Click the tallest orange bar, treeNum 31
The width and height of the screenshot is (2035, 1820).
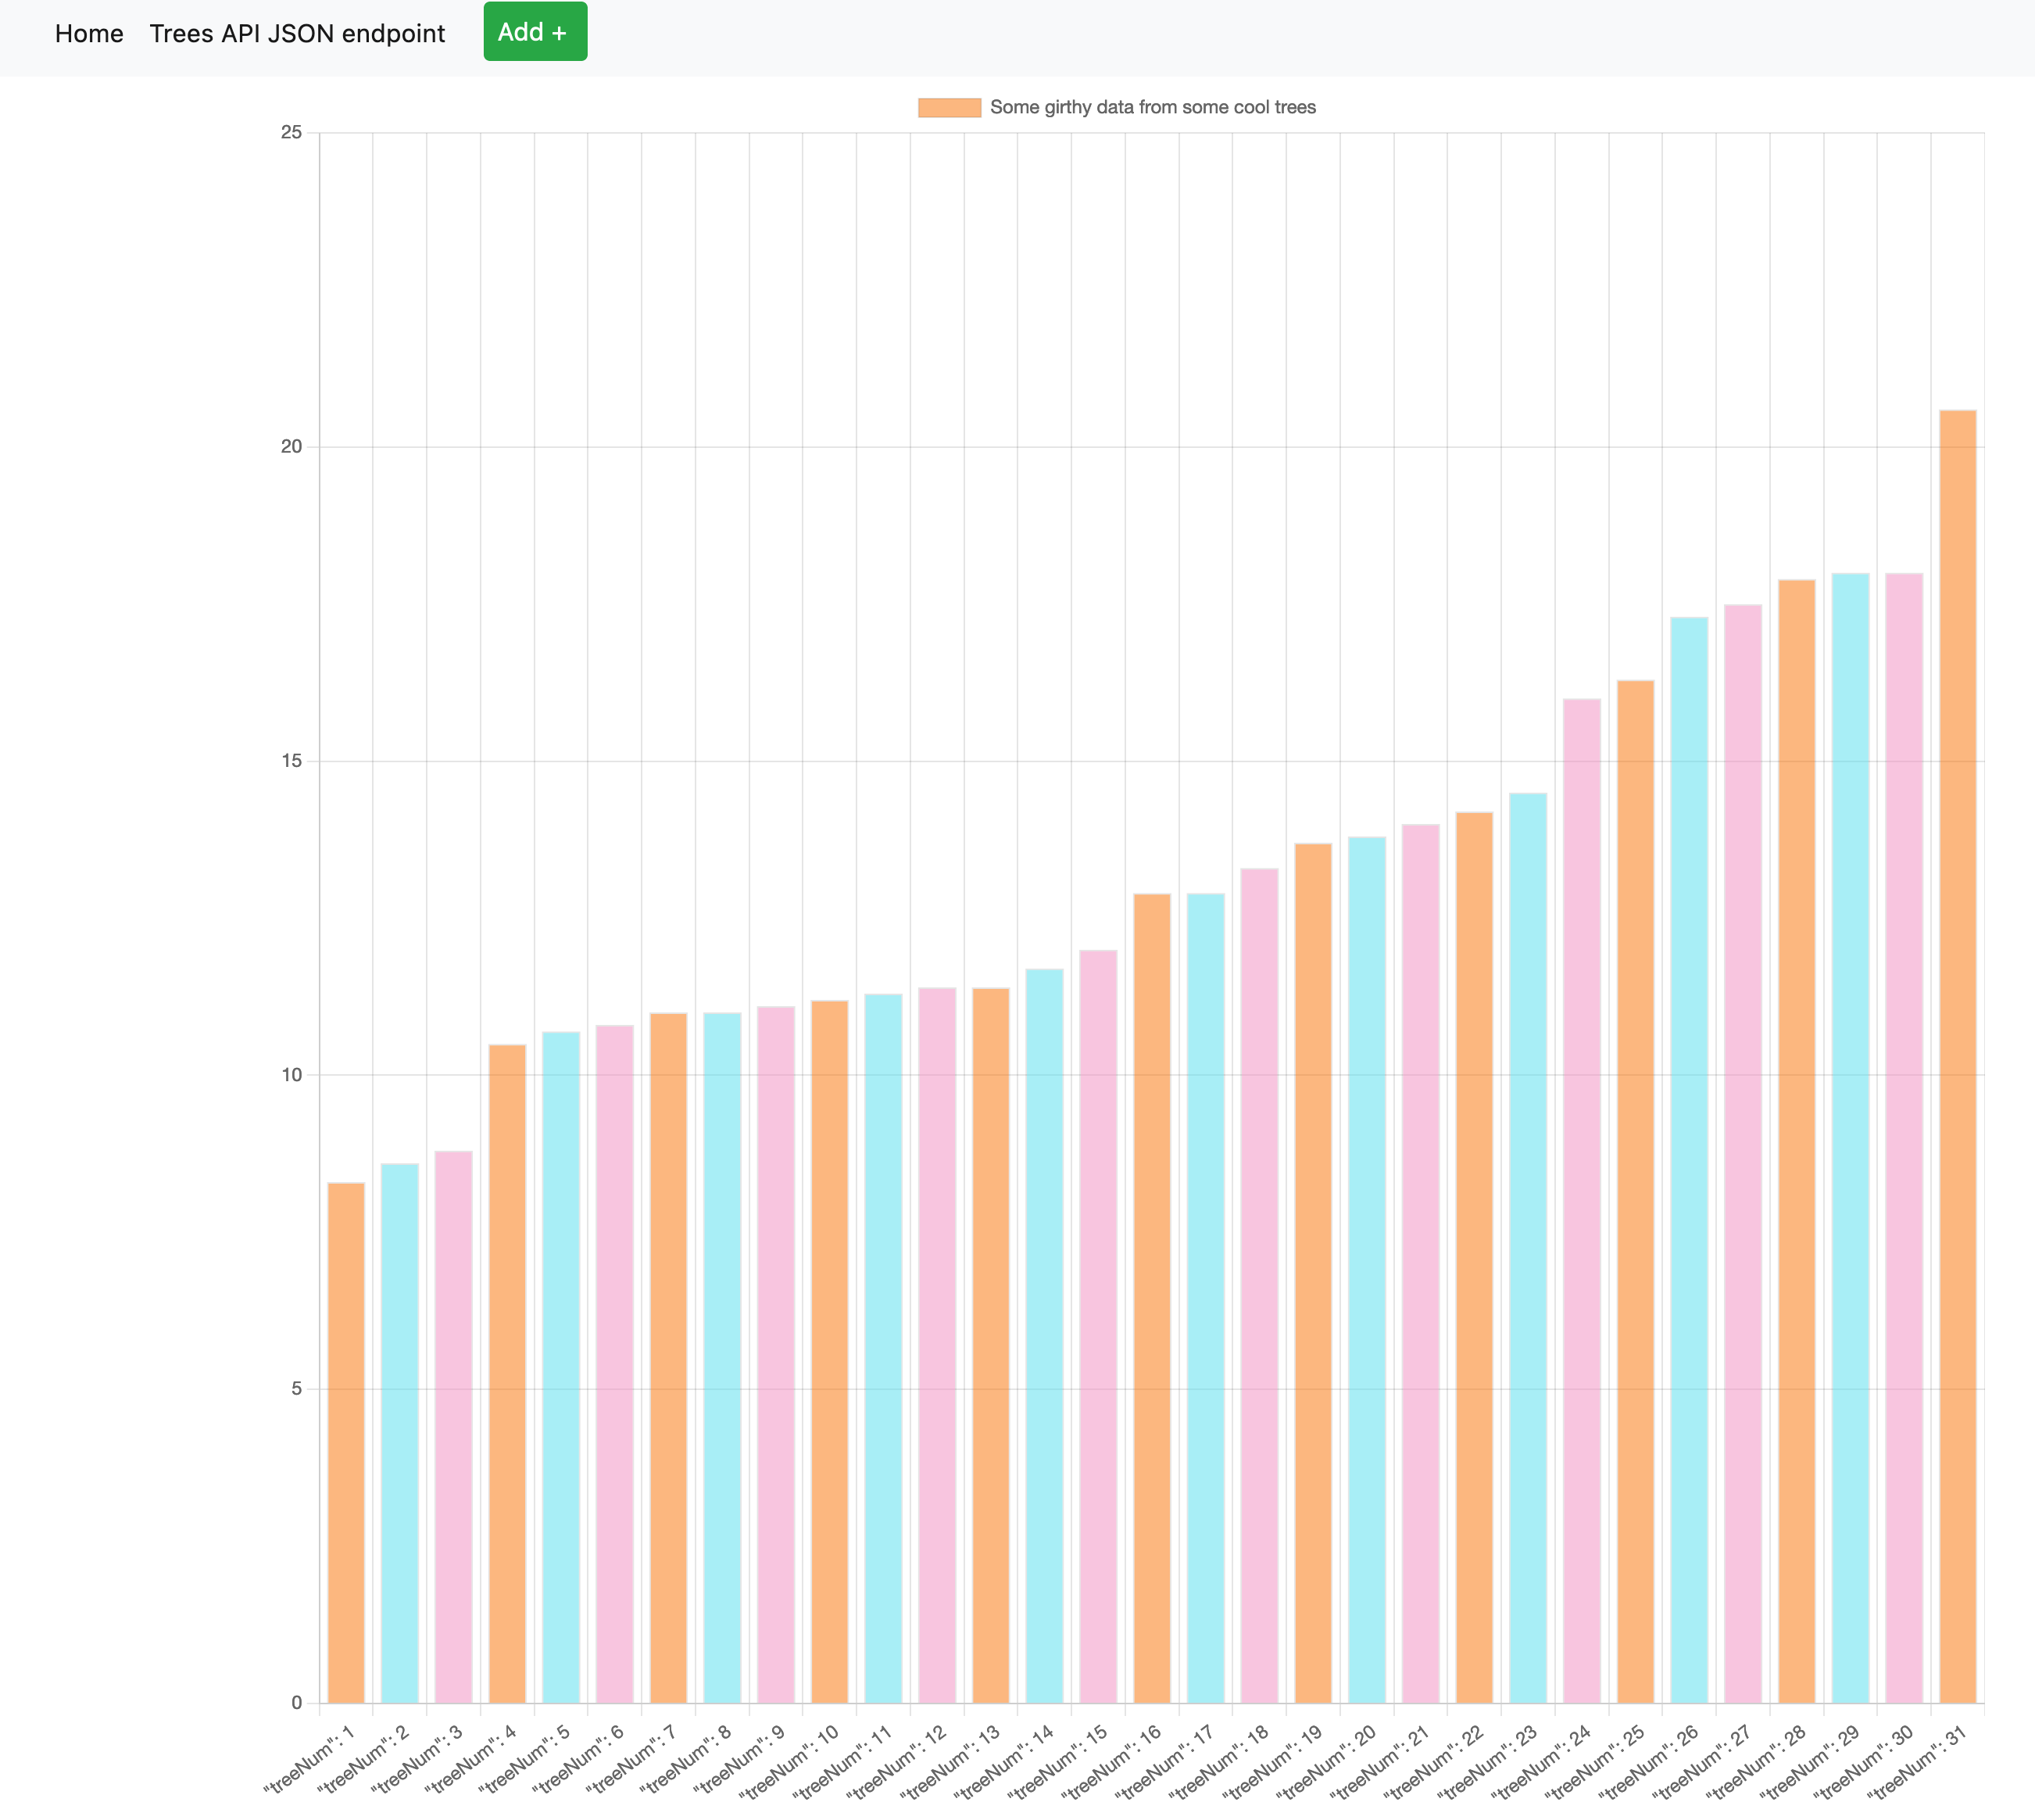[x=1958, y=1057]
